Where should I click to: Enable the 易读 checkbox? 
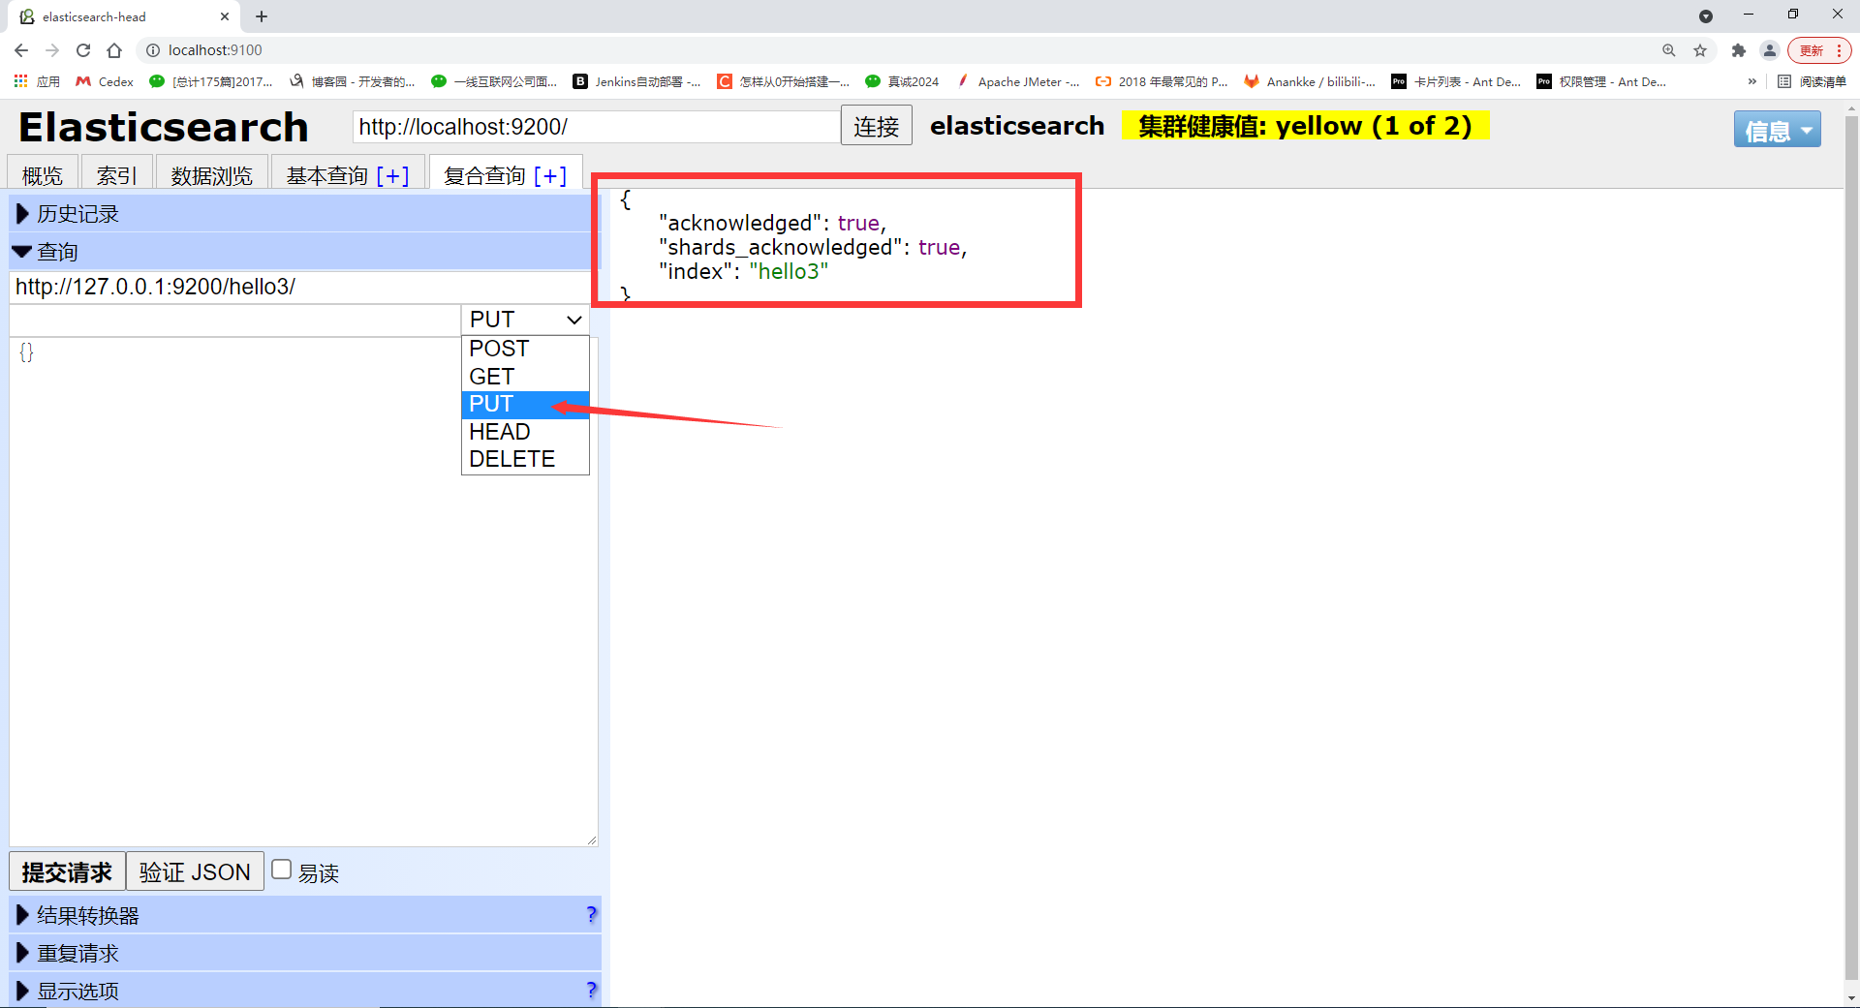[281, 870]
